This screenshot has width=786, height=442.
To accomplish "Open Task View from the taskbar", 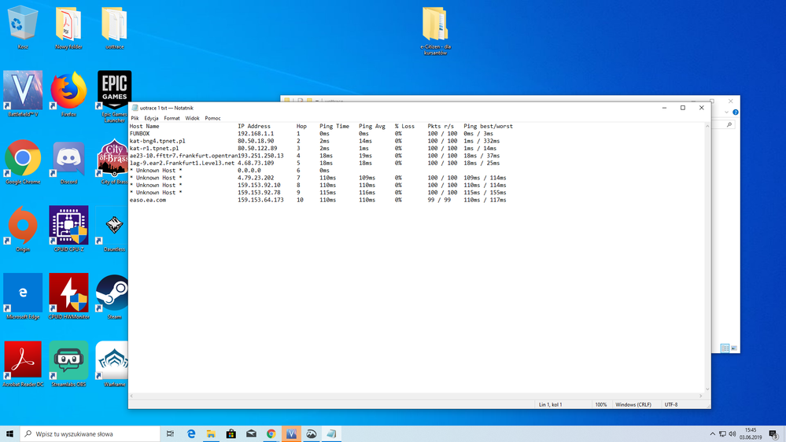I will tap(171, 433).
